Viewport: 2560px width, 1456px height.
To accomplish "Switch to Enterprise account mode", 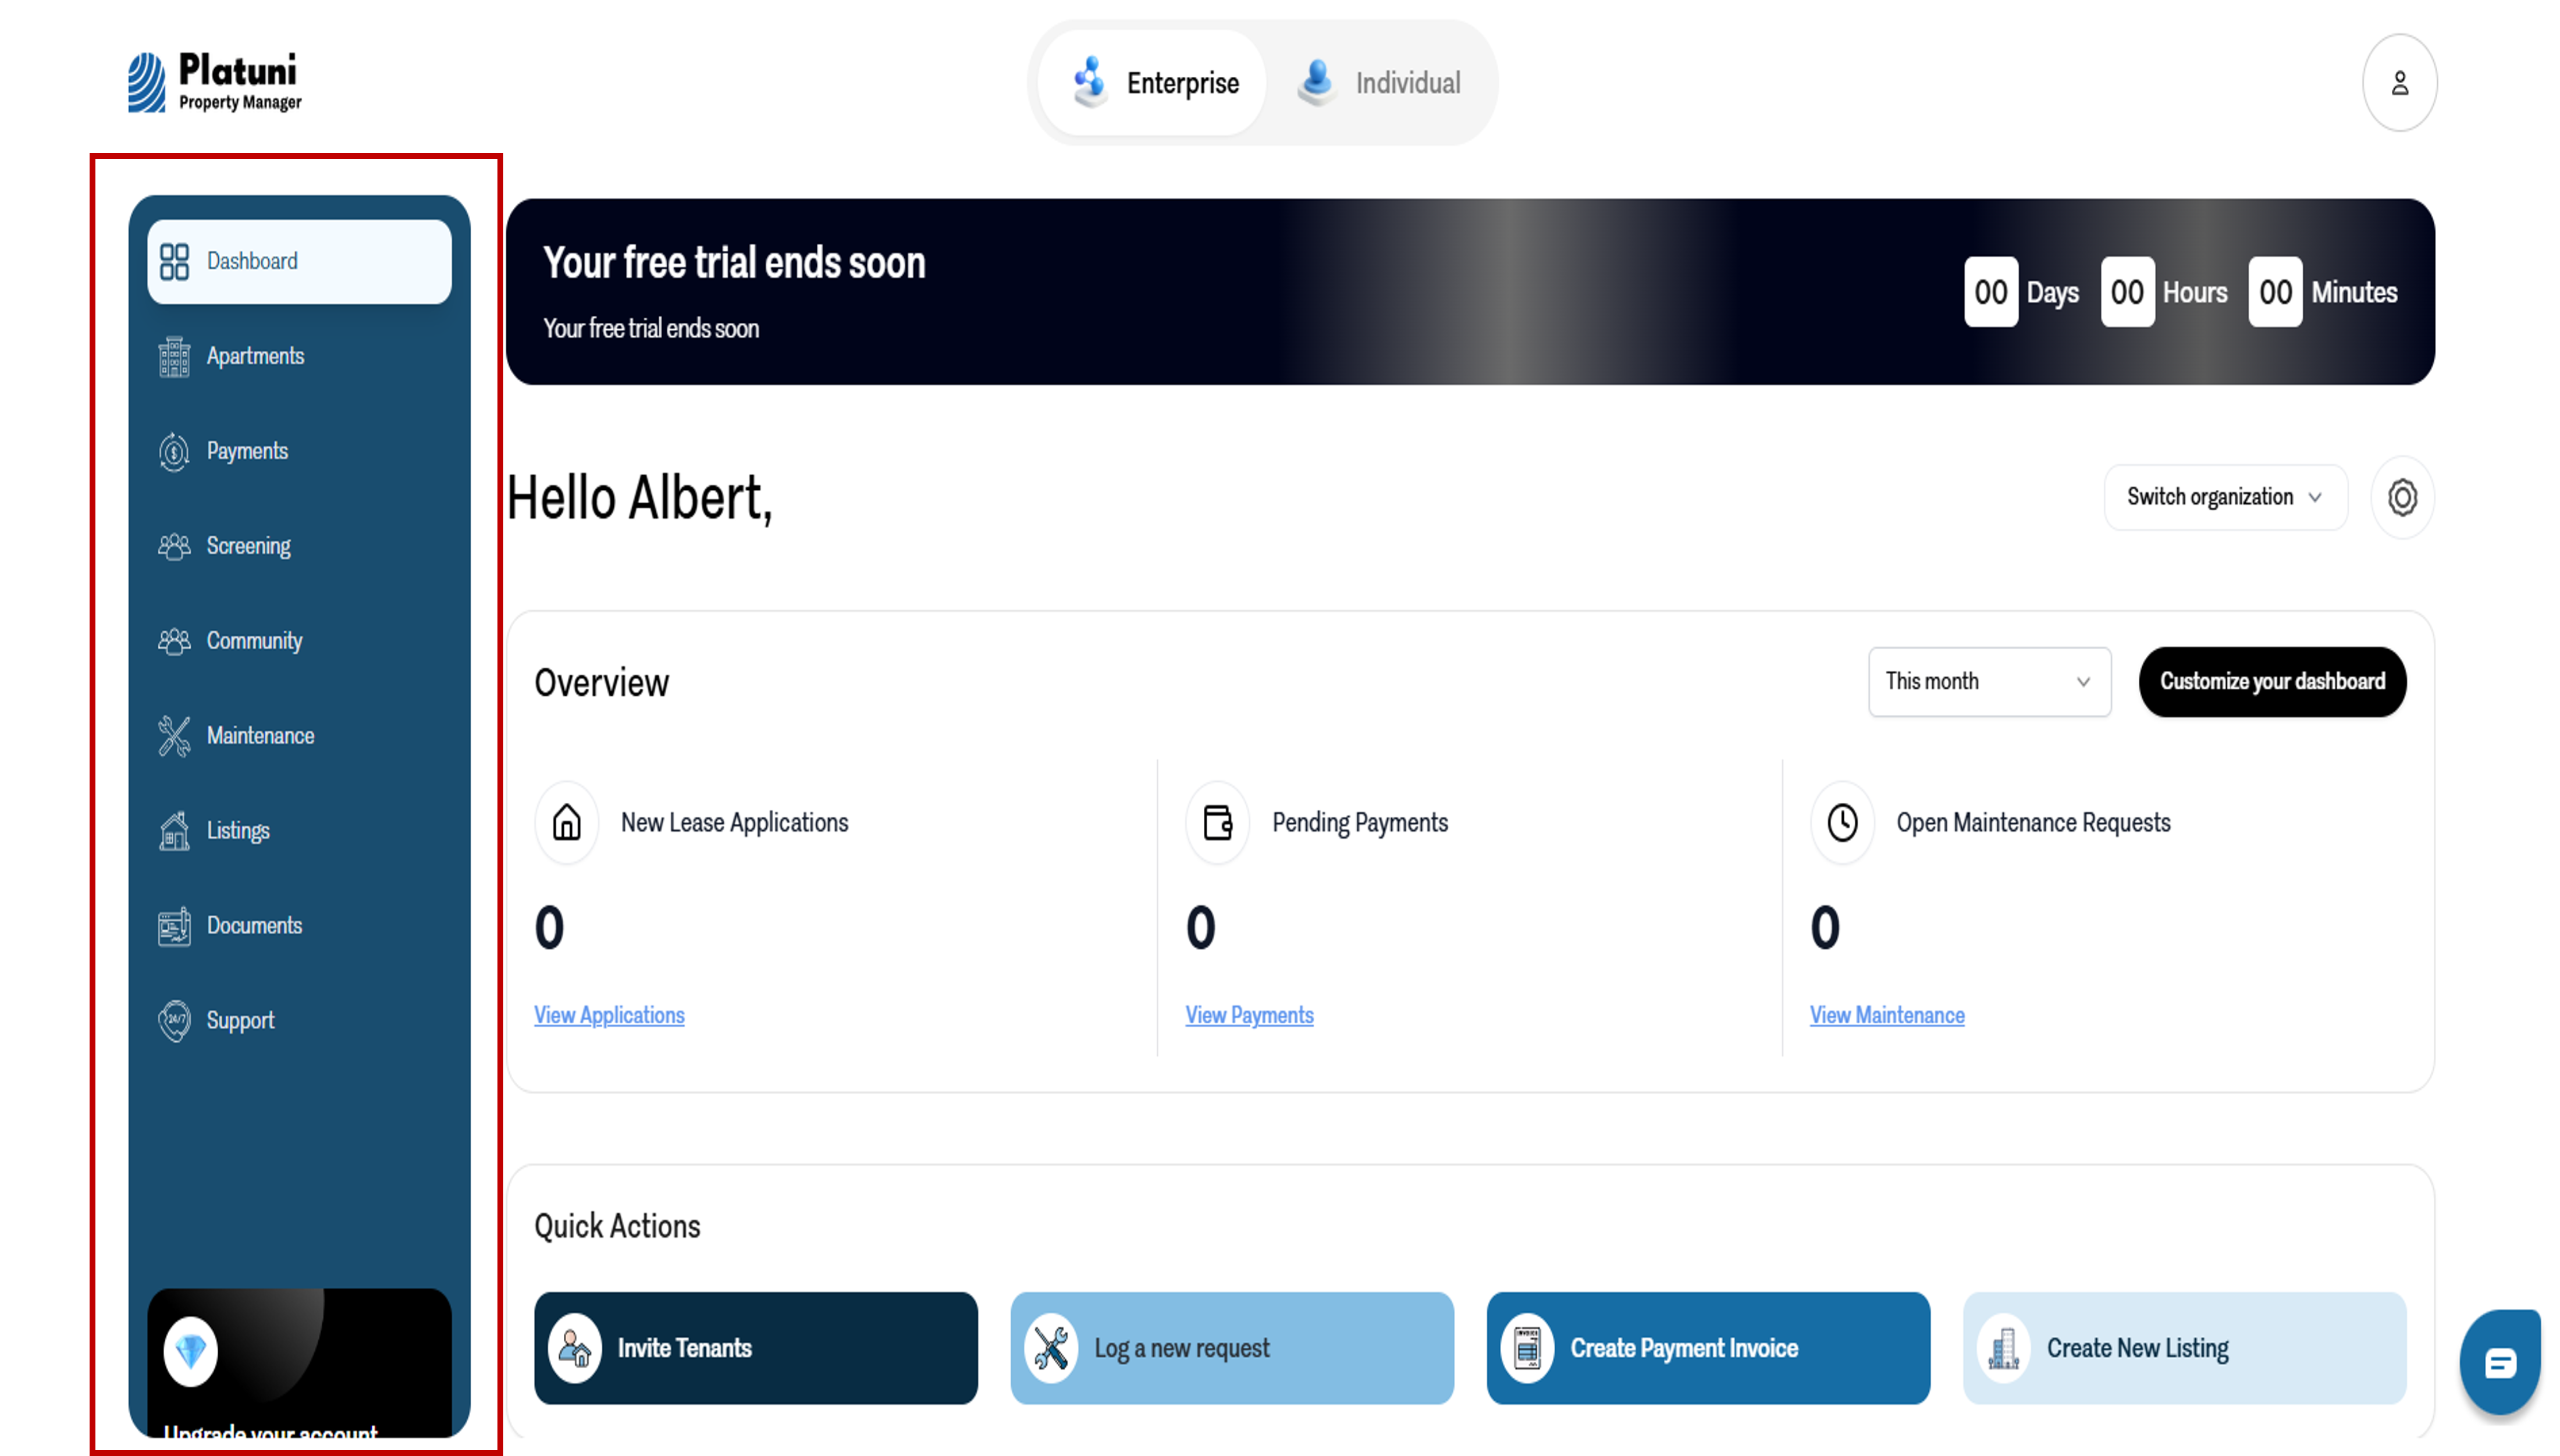I will pos(1152,83).
